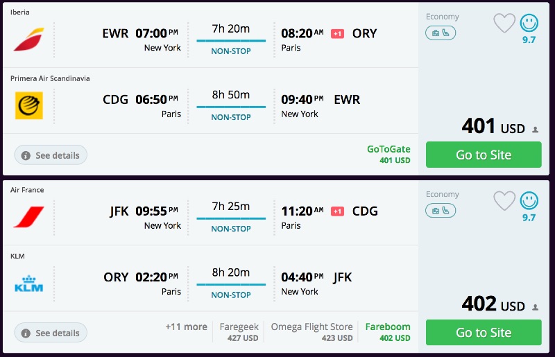This screenshot has height=357, width=555.
Task: Click the KLM airline logo
Action: pyautogui.click(x=28, y=283)
